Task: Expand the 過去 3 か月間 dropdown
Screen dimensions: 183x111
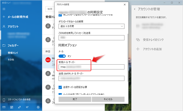Action: click(91, 26)
